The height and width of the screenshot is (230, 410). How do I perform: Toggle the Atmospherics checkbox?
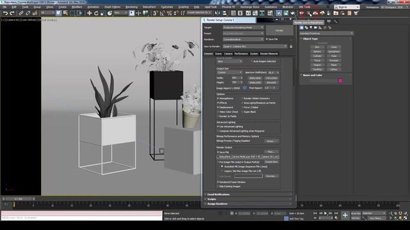[218, 98]
